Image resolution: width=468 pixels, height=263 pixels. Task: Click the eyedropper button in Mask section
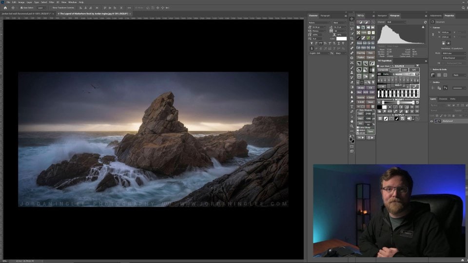tap(414, 87)
